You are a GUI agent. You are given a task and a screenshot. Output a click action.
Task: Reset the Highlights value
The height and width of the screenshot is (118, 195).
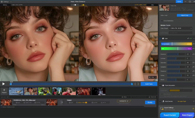point(193,67)
